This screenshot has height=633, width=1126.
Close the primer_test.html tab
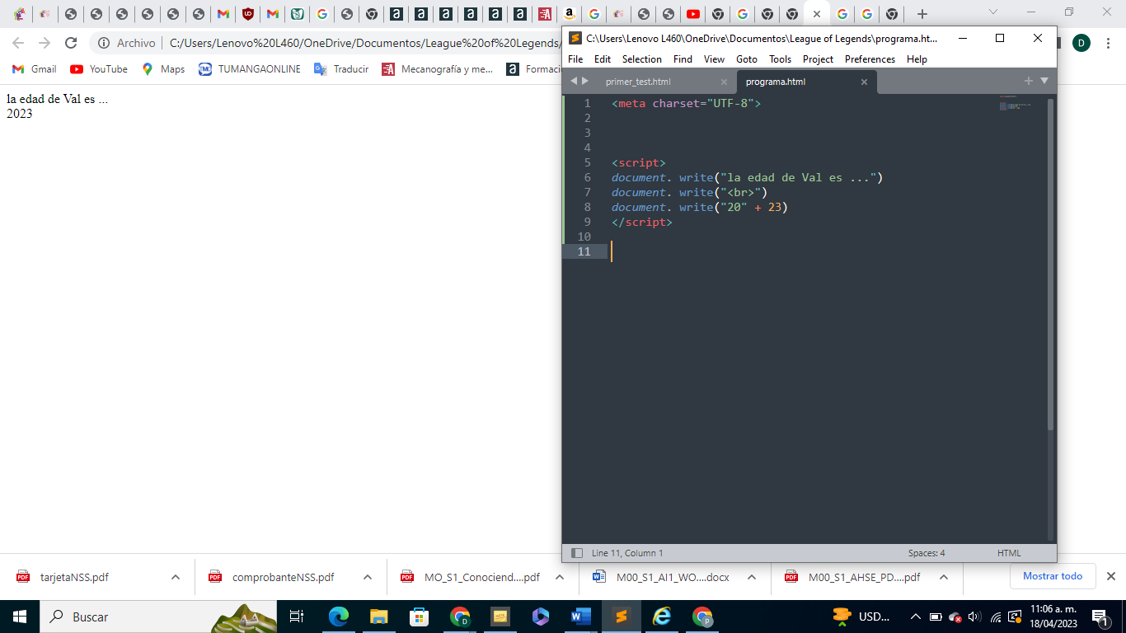[x=724, y=82]
